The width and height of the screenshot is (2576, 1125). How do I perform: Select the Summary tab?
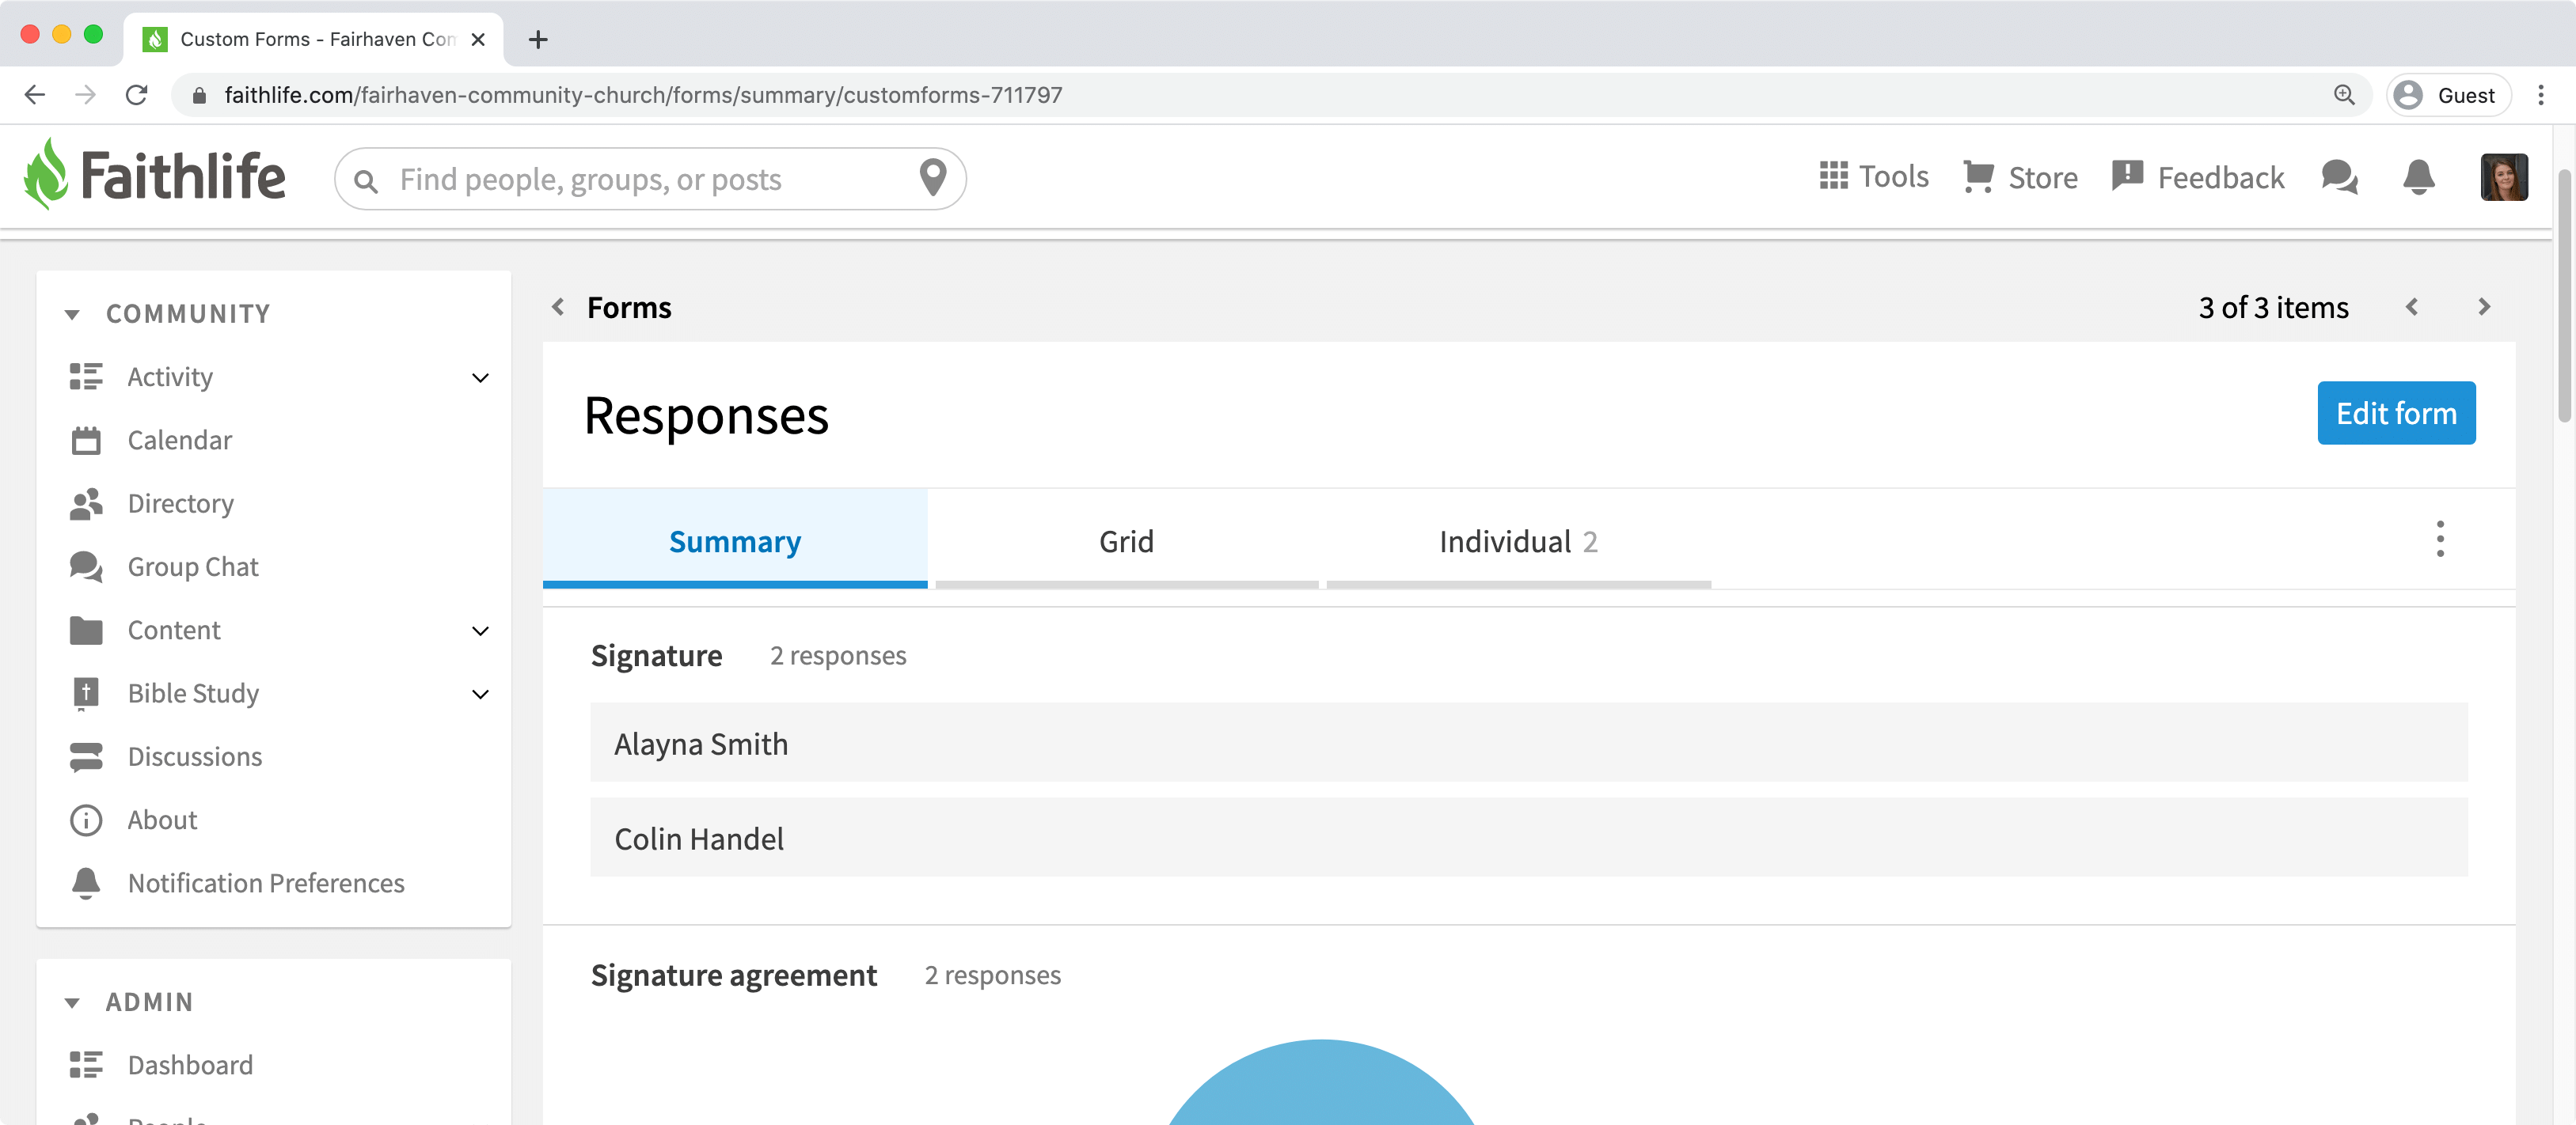point(735,540)
